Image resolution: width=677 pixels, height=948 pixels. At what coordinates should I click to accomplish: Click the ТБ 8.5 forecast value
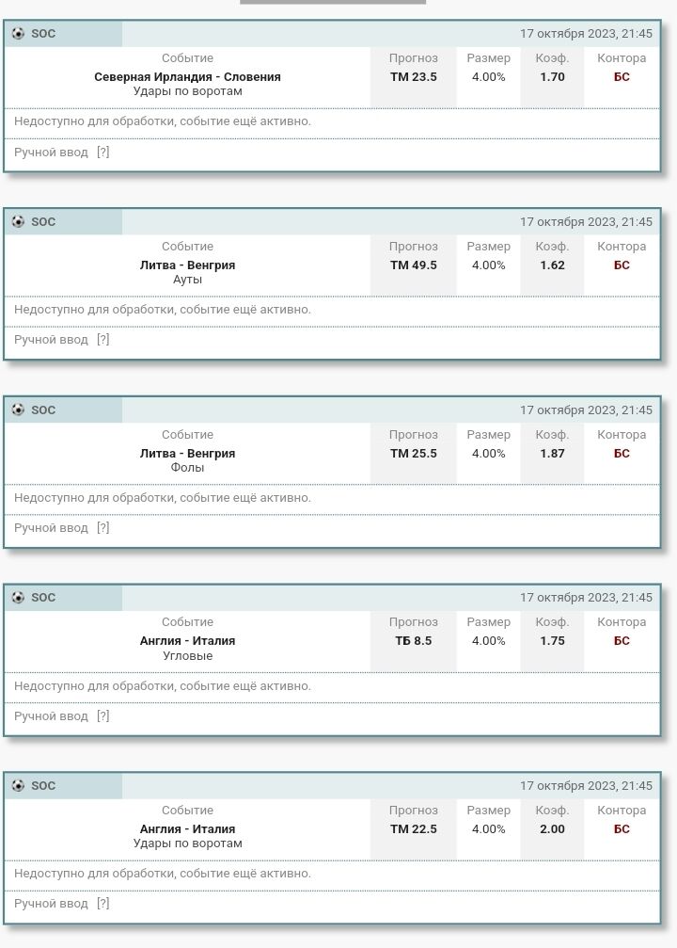(x=414, y=641)
